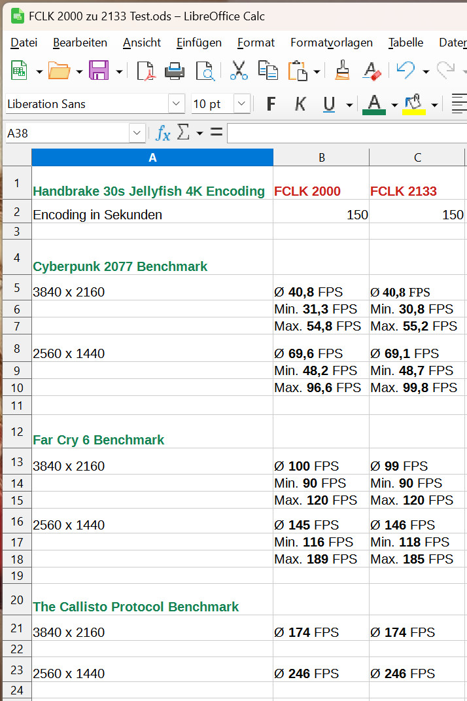
Task: Open the font color palette dropdown arrow
Action: [394, 105]
